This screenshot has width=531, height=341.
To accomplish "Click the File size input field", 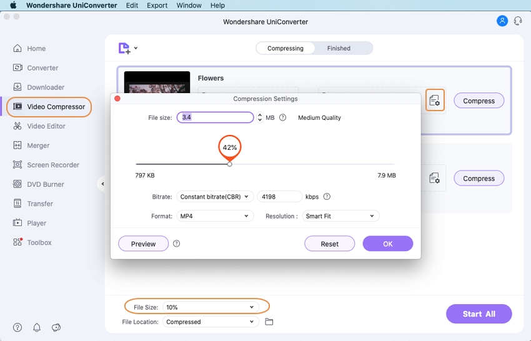I will pyautogui.click(x=215, y=117).
